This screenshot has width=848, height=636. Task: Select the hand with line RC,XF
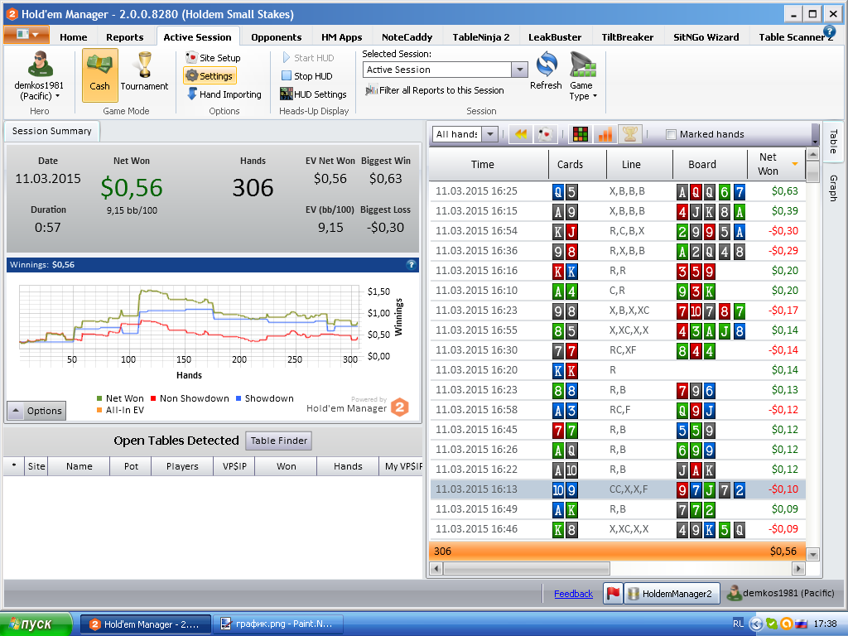[x=618, y=350]
